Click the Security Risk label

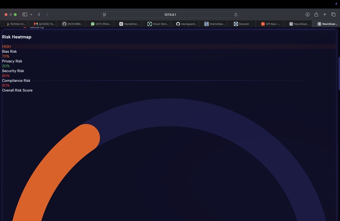13,71
